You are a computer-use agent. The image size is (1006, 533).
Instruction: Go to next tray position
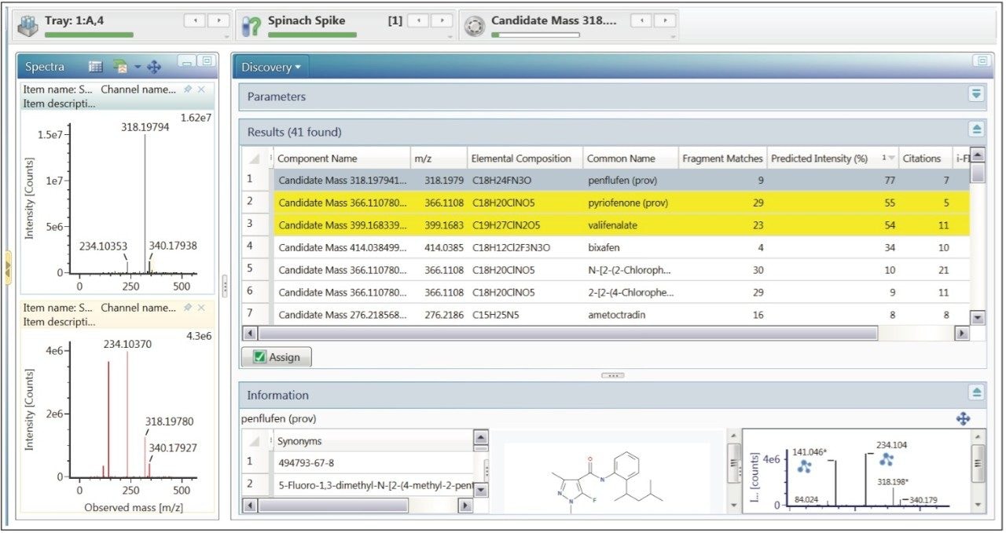(x=219, y=20)
